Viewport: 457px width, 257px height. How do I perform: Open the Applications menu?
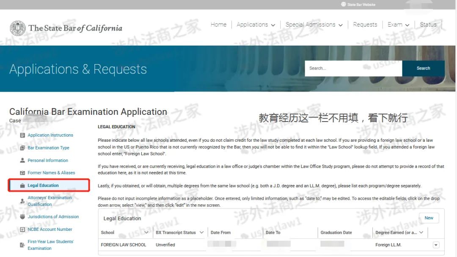click(252, 25)
